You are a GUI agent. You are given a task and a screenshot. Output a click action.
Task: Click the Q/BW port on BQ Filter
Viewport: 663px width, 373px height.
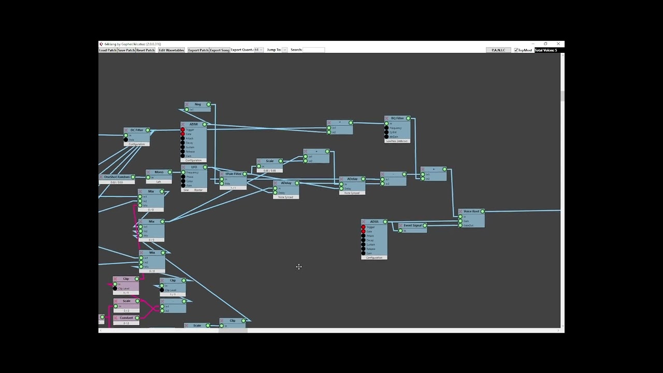(x=386, y=132)
